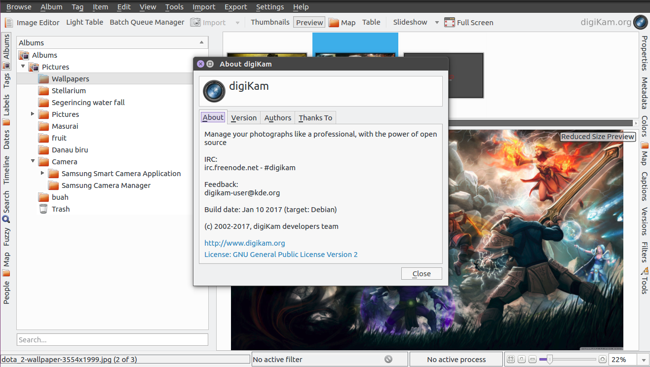Start the Slideshow

[x=410, y=22]
